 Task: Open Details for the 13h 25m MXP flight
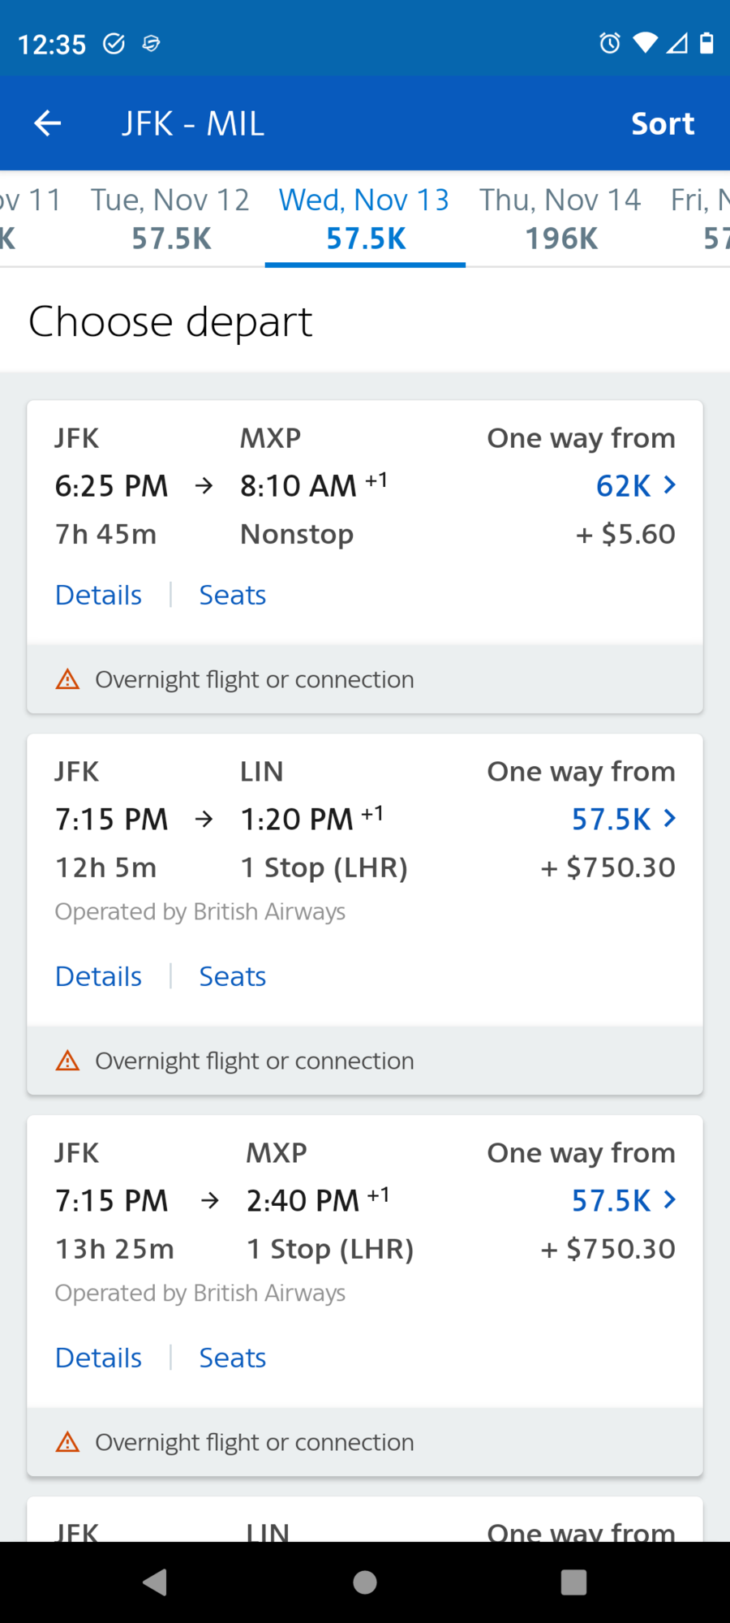tap(98, 1358)
